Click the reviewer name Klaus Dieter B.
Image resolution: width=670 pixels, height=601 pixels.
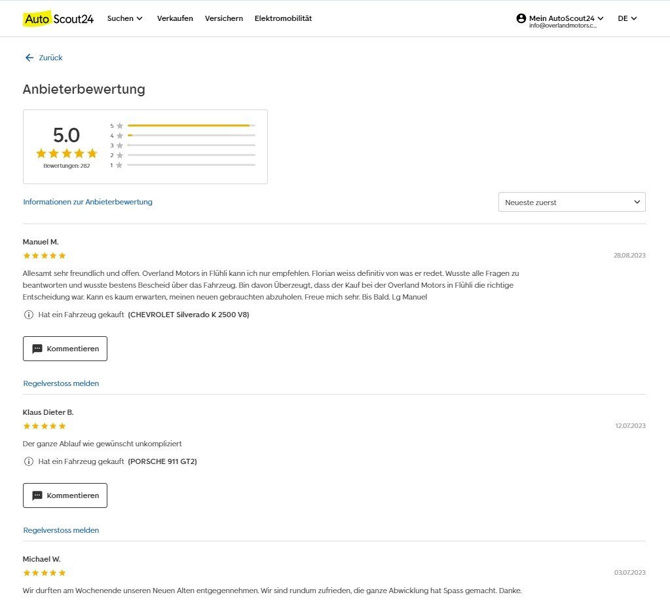[x=48, y=412]
